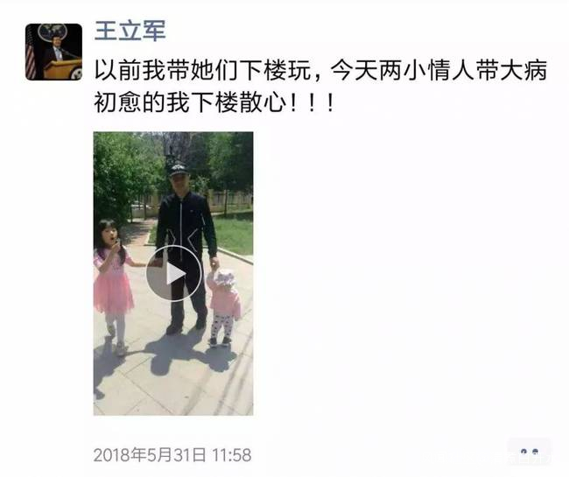This screenshot has height=477, width=569.
Task: Play the video in the post
Action: click(173, 273)
